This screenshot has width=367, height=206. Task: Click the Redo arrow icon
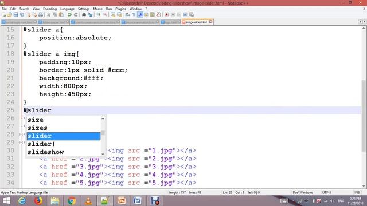(x=76, y=14)
